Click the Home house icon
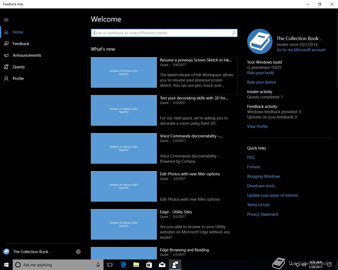 coord(6,32)
